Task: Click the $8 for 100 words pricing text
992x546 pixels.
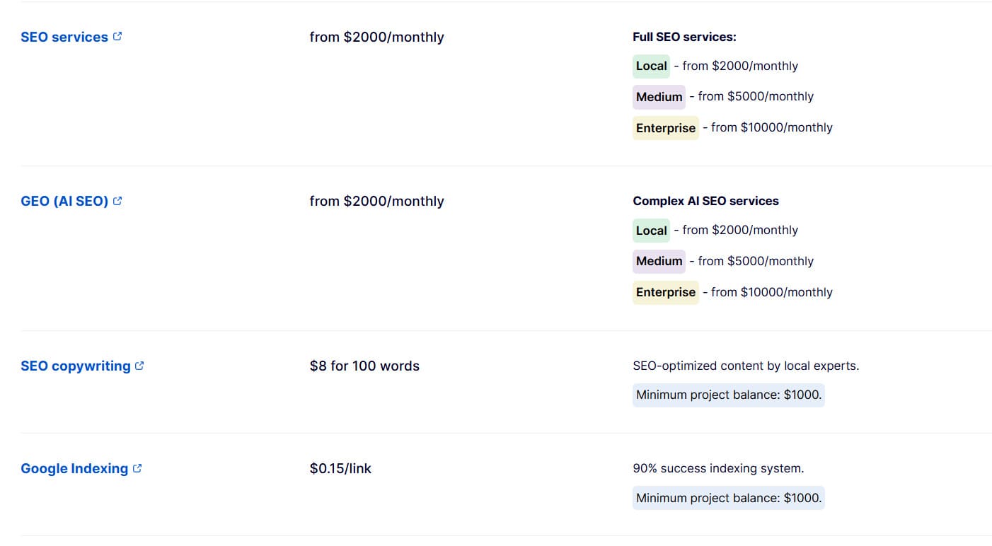Action: coord(364,366)
